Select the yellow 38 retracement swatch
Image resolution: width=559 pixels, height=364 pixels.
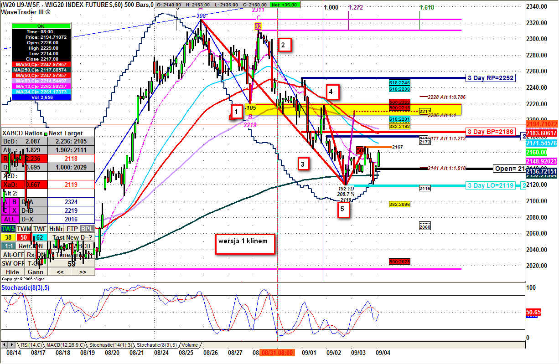tap(8, 237)
